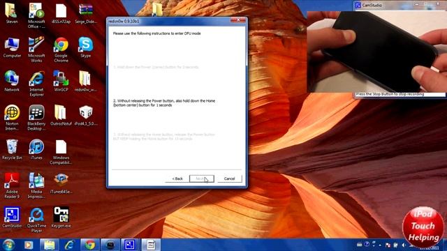
Task: Close the redsn0w 0.9.10b1 window
Action: tap(238, 20)
